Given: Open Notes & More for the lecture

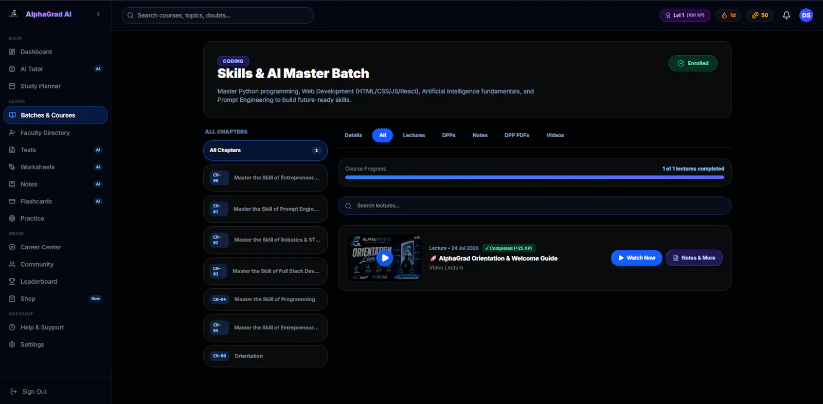Looking at the screenshot, I should click(694, 258).
